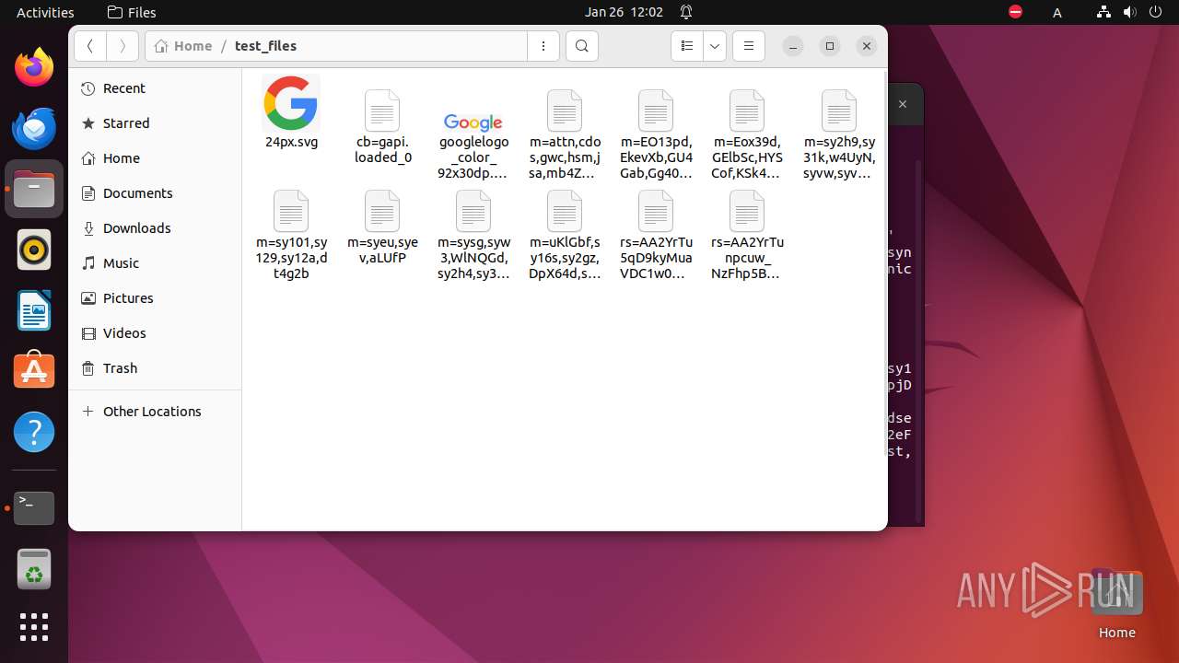1179x663 pixels.
Task: Open the clock and calendar menu
Action: point(624,12)
